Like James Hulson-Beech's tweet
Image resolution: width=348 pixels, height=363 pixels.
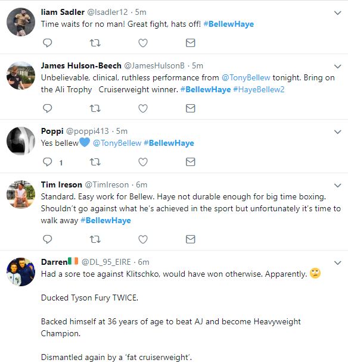[143, 108]
